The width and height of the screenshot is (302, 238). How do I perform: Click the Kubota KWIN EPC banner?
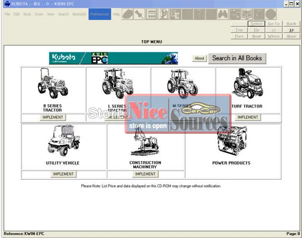pos(113,58)
